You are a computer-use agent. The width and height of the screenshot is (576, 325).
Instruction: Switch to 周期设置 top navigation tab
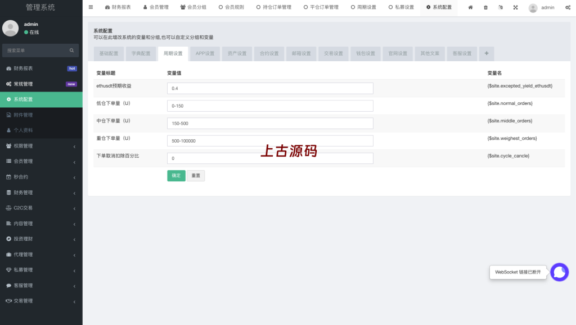tap(363, 7)
